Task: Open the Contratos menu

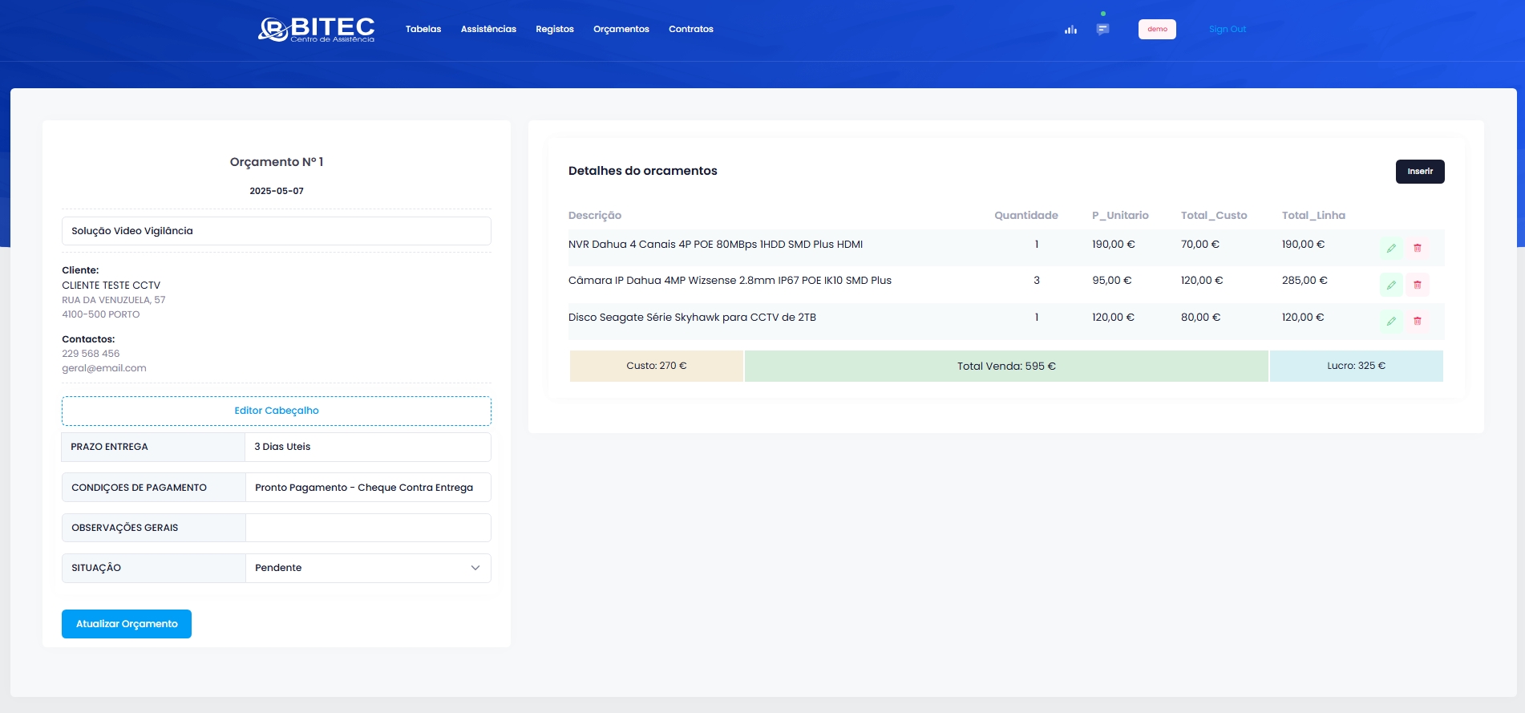Action: click(690, 30)
